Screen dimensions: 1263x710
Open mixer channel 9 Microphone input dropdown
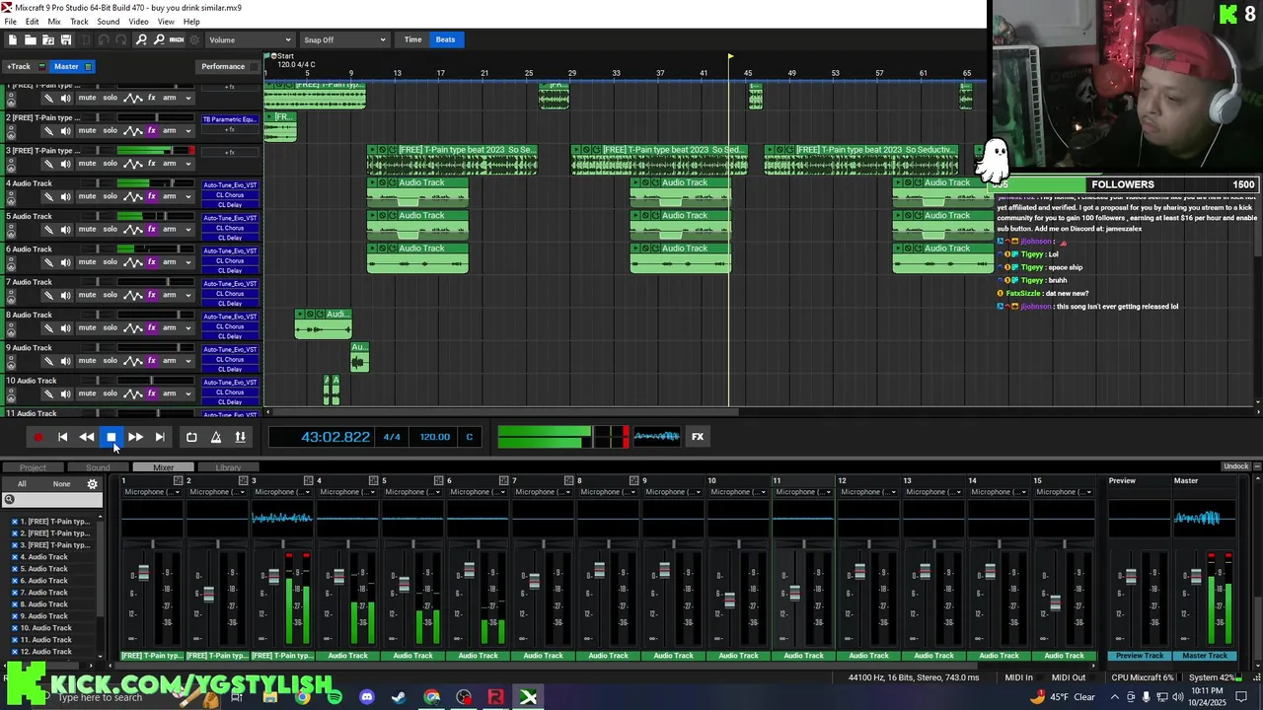pos(672,492)
